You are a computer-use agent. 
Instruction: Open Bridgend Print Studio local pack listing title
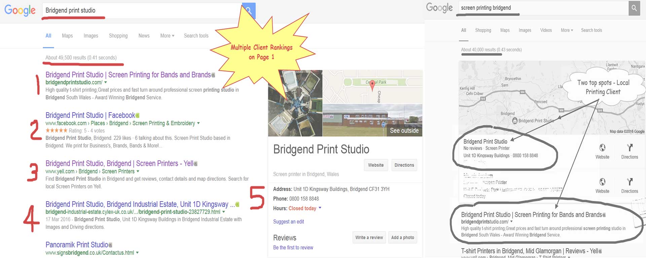click(485, 141)
